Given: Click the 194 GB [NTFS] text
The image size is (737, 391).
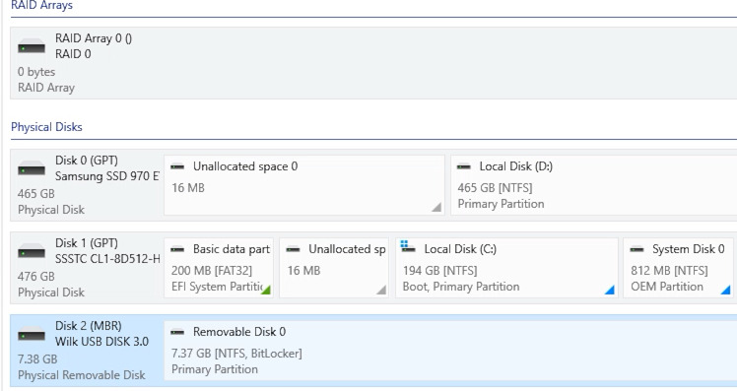Looking at the screenshot, I should click(440, 271).
